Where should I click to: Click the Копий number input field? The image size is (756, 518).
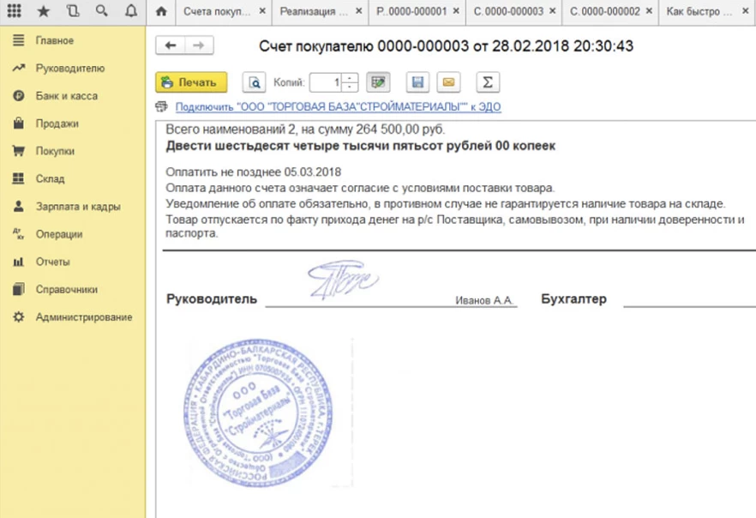(326, 82)
